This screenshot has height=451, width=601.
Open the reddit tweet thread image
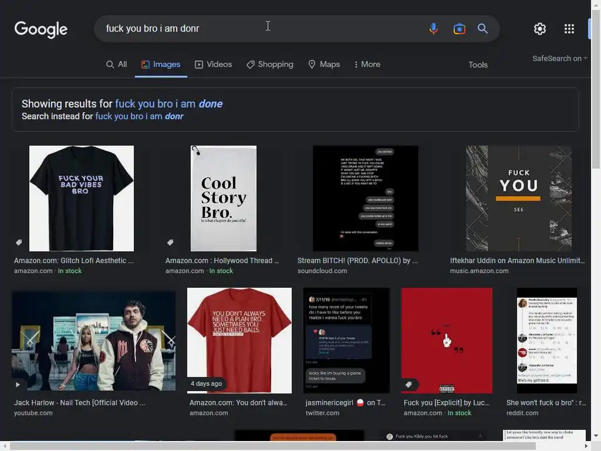[546, 341]
